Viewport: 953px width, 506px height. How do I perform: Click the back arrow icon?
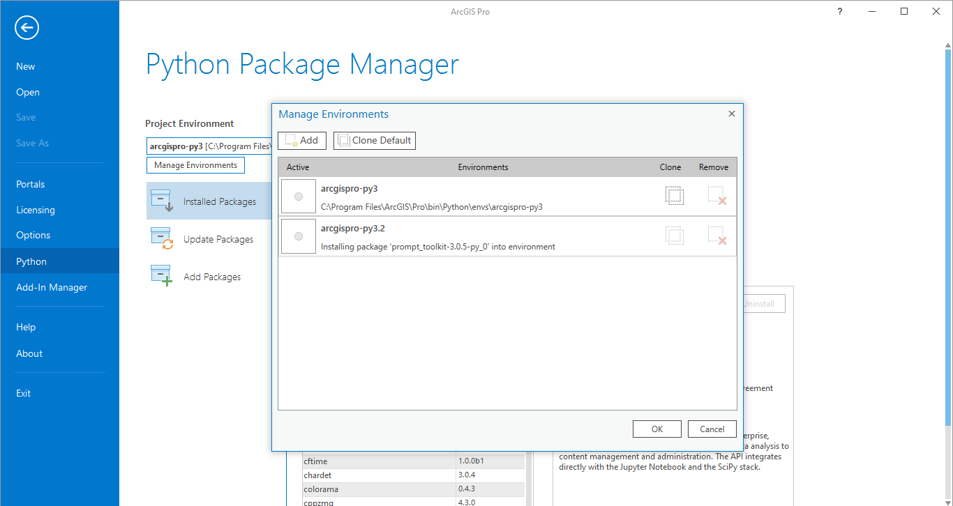(27, 28)
